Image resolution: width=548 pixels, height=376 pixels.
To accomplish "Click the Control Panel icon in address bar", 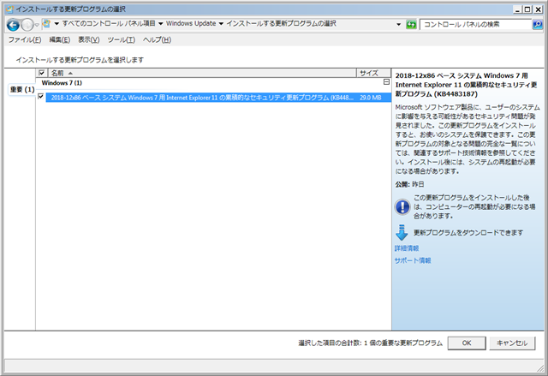I will coord(46,24).
